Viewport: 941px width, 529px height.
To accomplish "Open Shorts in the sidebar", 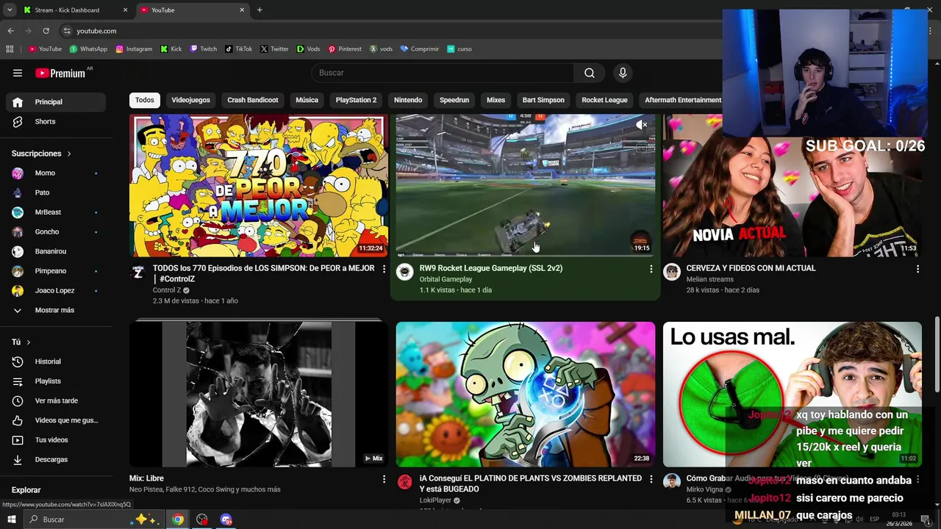I will click(x=56, y=121).
